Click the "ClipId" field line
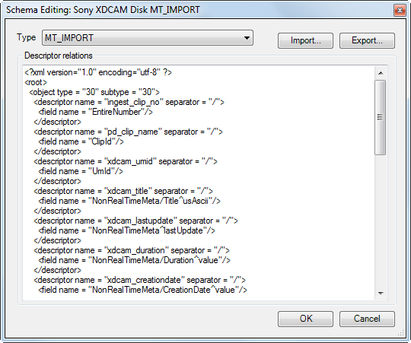 [x=81, y=141]
